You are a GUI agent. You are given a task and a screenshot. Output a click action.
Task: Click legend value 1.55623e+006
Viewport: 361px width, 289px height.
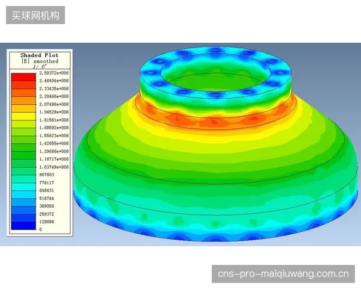(x=54, y=135)
